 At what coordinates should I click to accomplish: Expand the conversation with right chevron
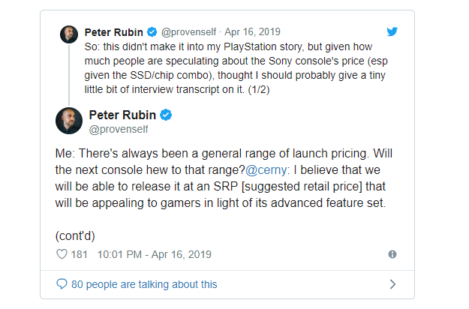pyautogui.click(x=392, y=284)
